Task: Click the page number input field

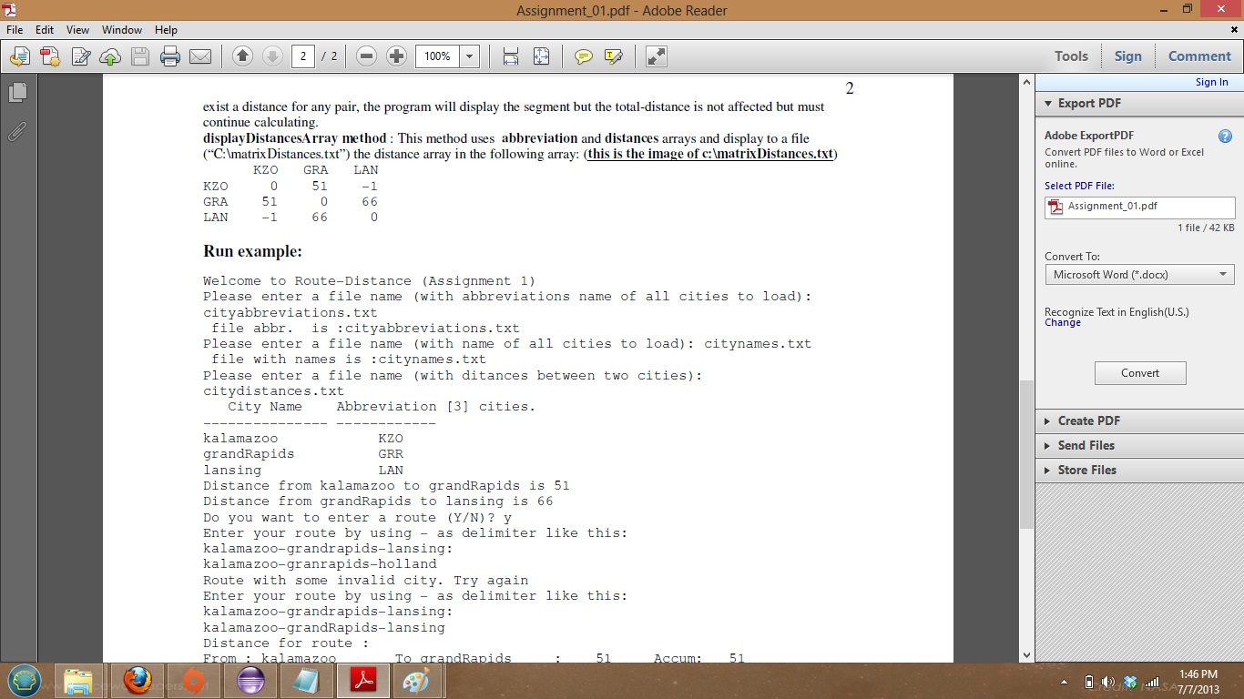Action: (x=303, y=56)
